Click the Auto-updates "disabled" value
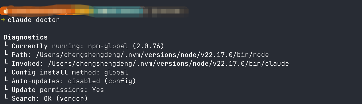This screenshot has width=362, height=104. pyautogui.click(x=84, y=81)
